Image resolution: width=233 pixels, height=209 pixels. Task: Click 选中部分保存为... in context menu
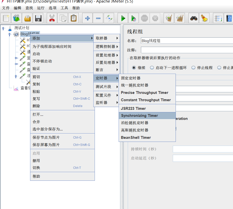[62, 129]
